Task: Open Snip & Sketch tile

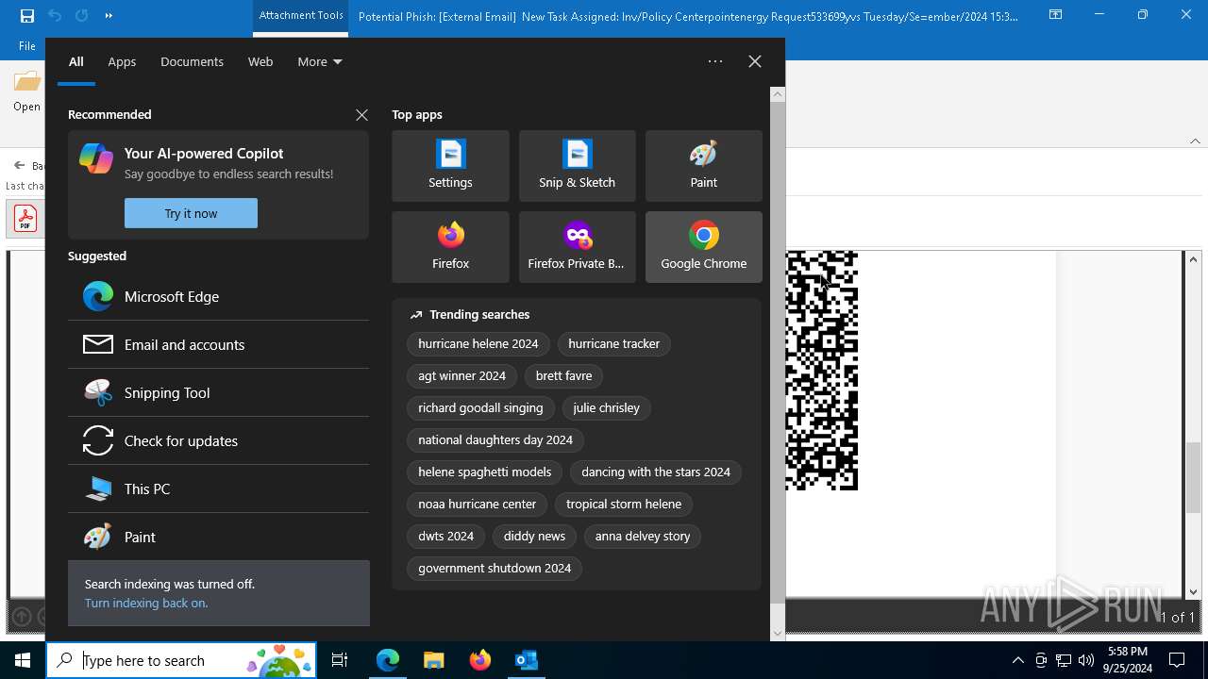Action: (x=577, y=166)
